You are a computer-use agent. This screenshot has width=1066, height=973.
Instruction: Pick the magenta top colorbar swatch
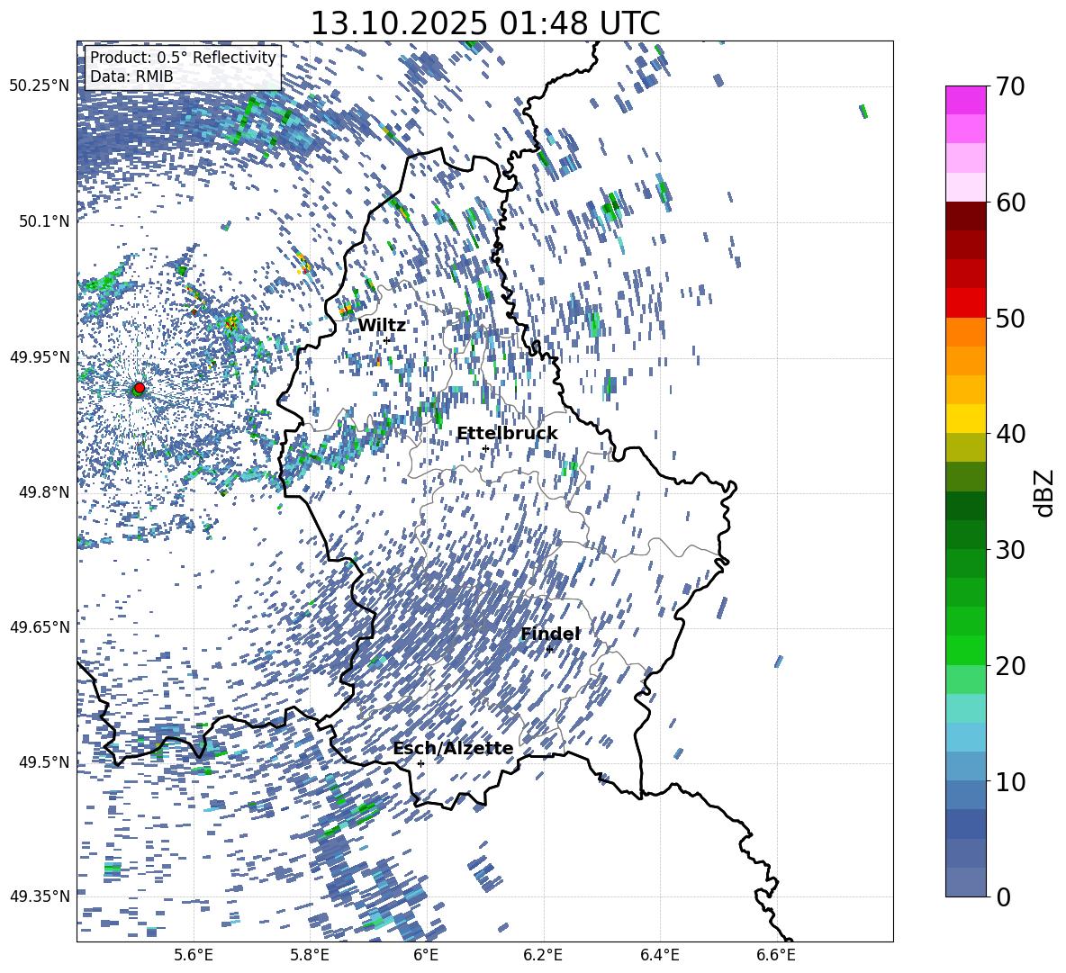click(x=965, y=100)
